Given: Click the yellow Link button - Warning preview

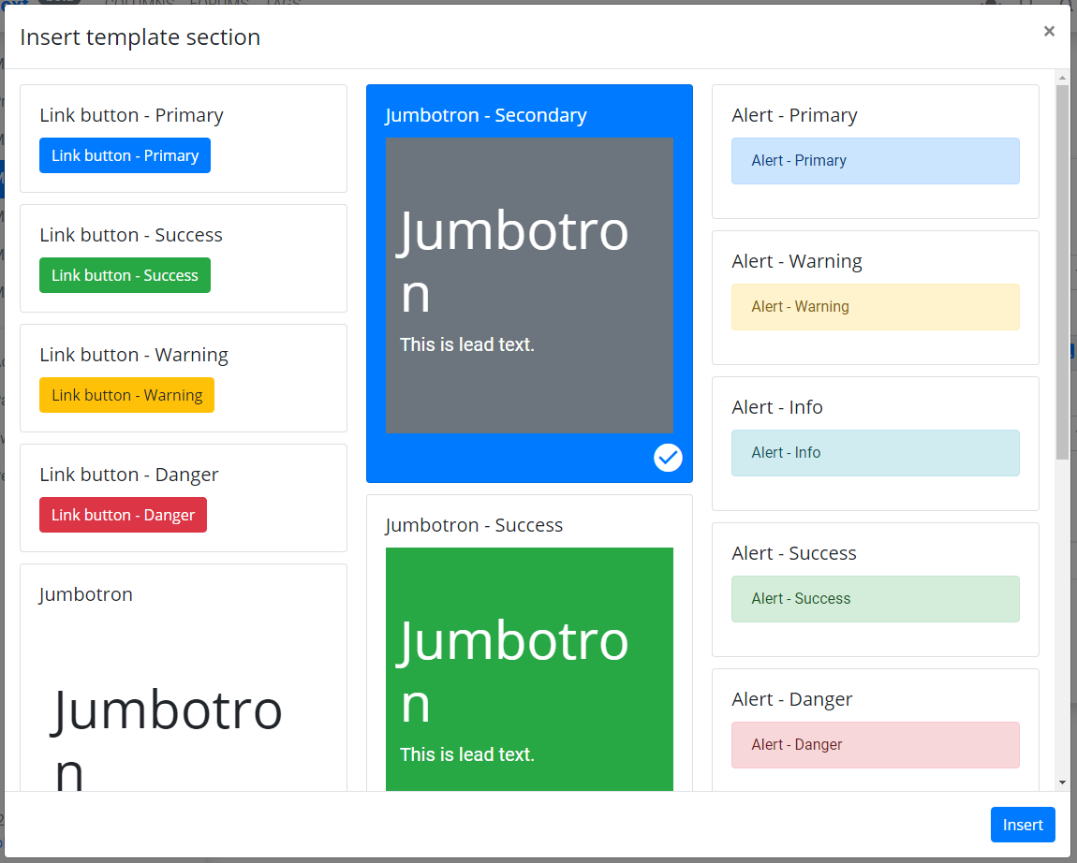Looking at the screenshot, I should coord(126,395).
